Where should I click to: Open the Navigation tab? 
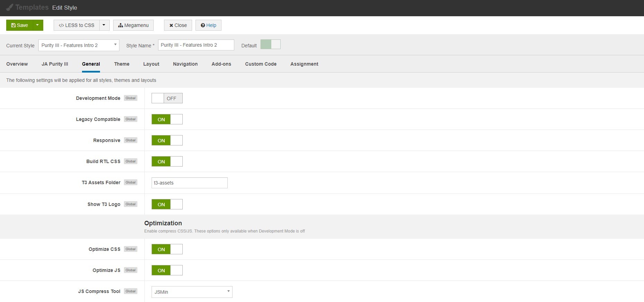tap(185, 64)
